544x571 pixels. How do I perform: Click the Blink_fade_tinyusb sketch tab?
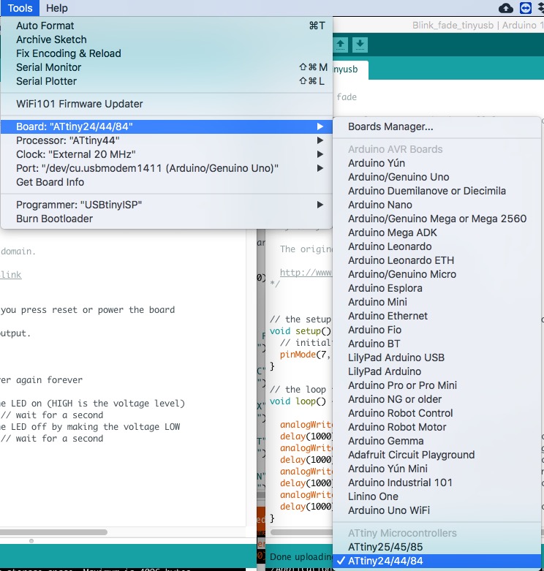(350, 69)
